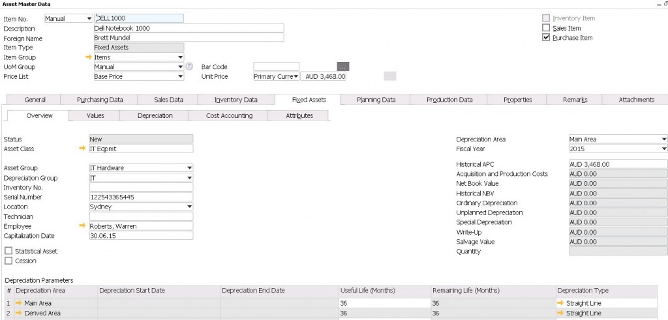Click into the Serial Number field
The width and height of the screenshot is (668, 320).
click(141, 197)
